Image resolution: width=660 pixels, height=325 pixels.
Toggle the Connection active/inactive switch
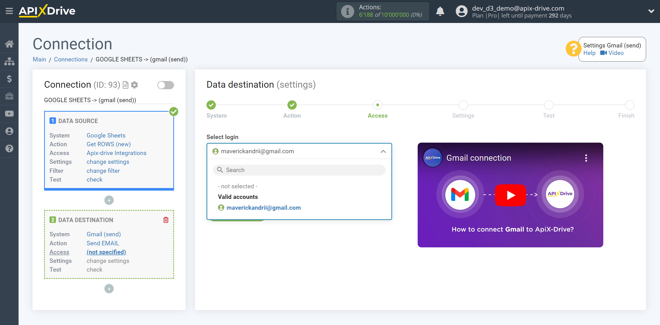166,85
